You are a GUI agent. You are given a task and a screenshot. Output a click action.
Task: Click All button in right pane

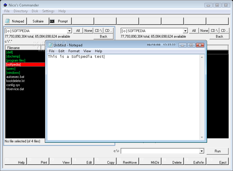[x=194, y=31]
